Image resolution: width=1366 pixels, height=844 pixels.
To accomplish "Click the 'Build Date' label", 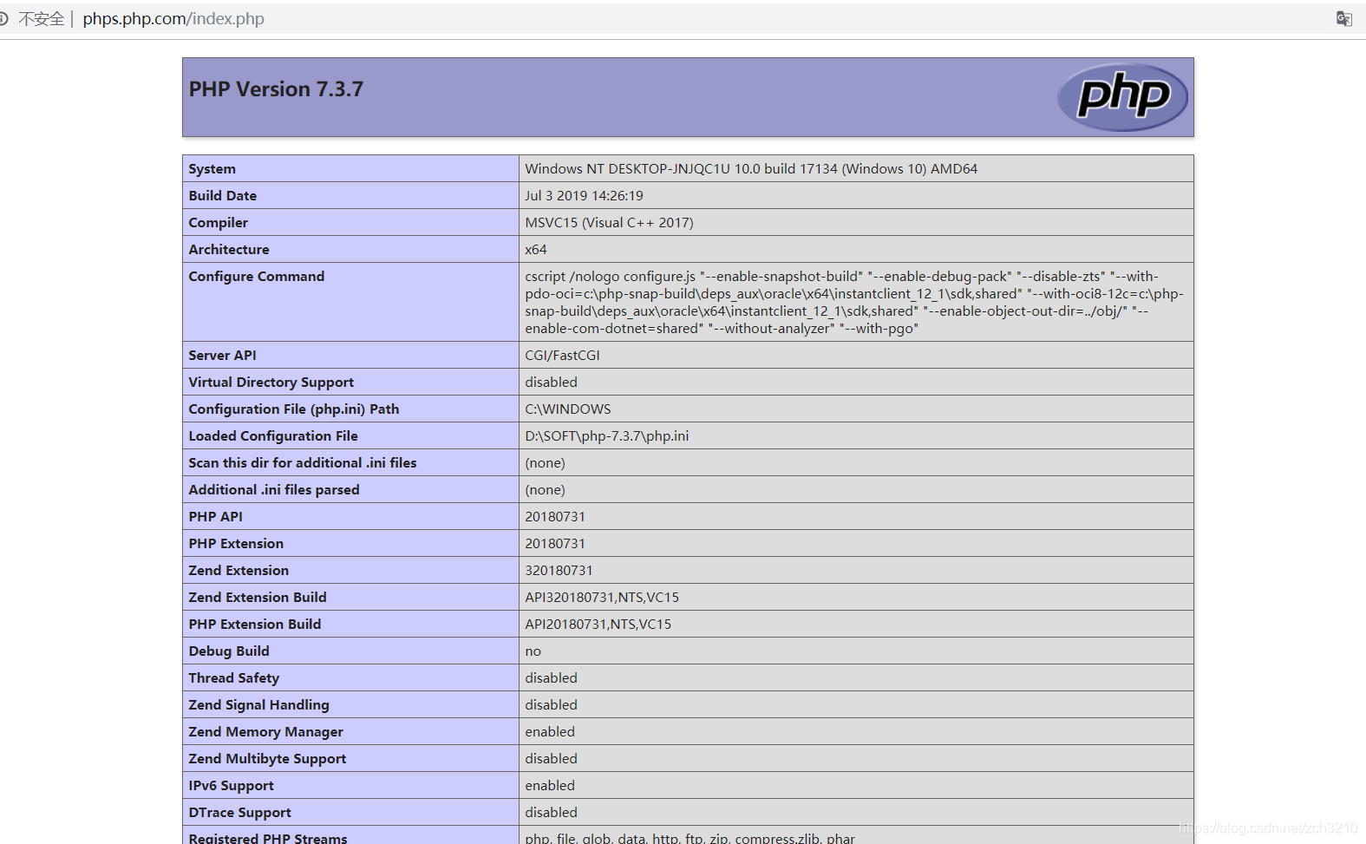I will click(222, 195).
